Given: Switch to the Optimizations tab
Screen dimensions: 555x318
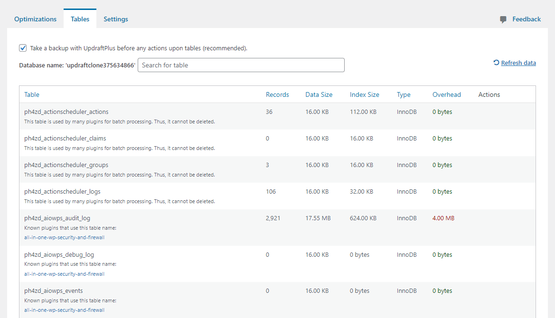Looking at the screenshot, I should tap(35, 19).
